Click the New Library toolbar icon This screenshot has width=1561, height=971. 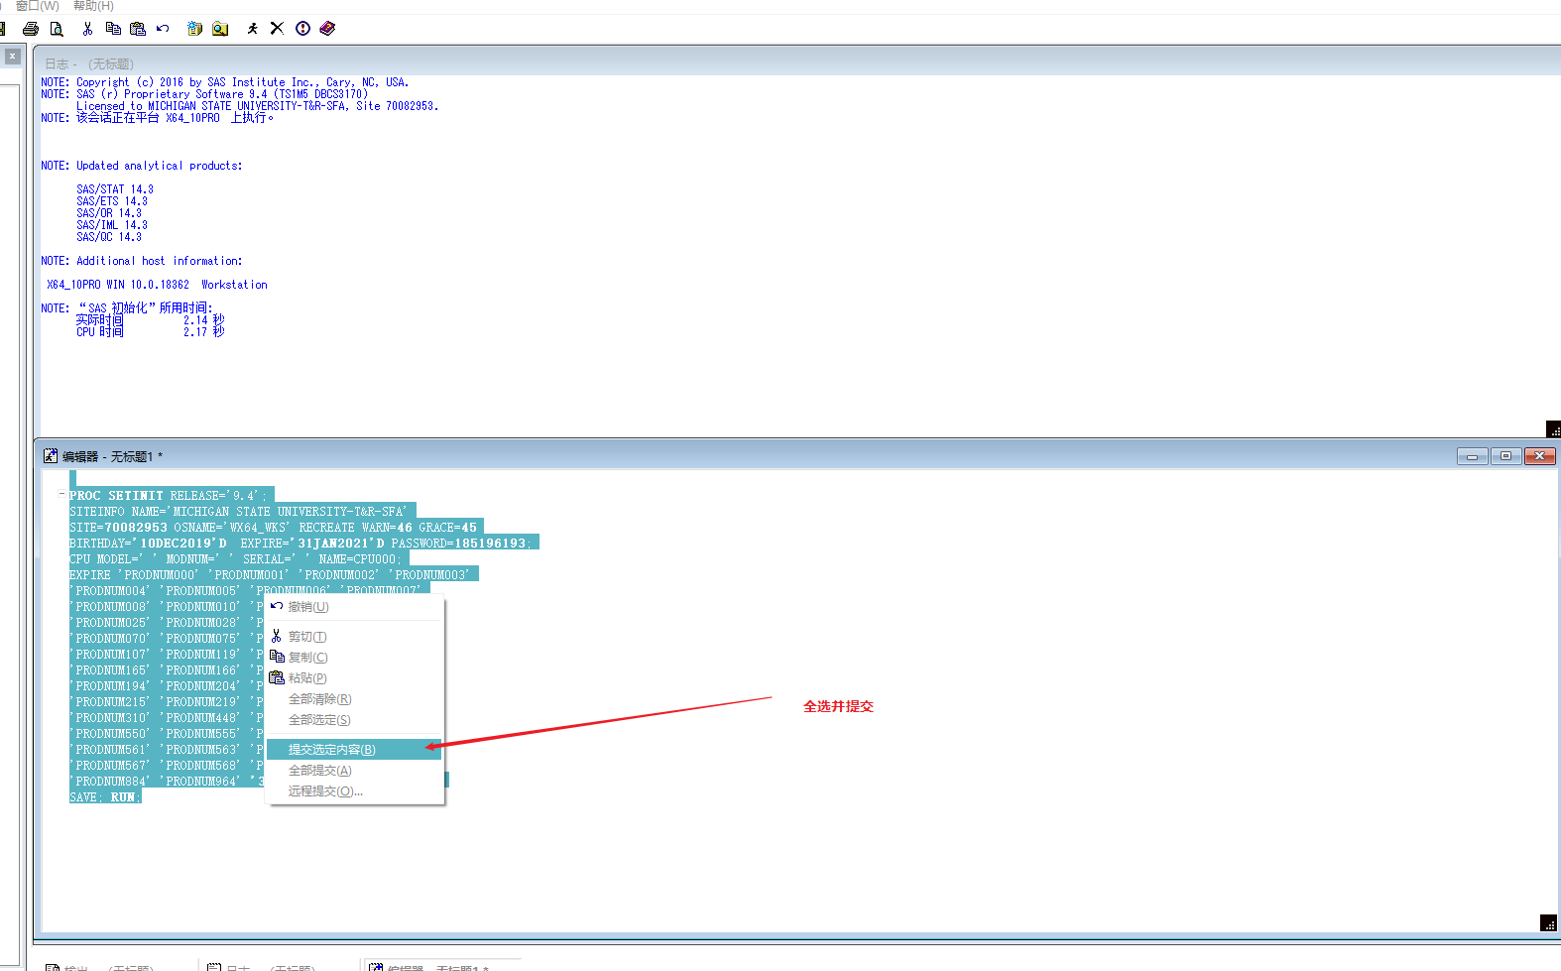coord(195,29)
